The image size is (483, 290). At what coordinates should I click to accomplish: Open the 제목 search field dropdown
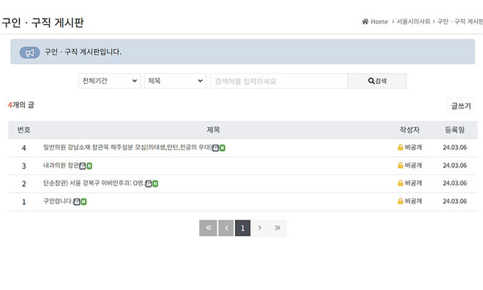175,81
